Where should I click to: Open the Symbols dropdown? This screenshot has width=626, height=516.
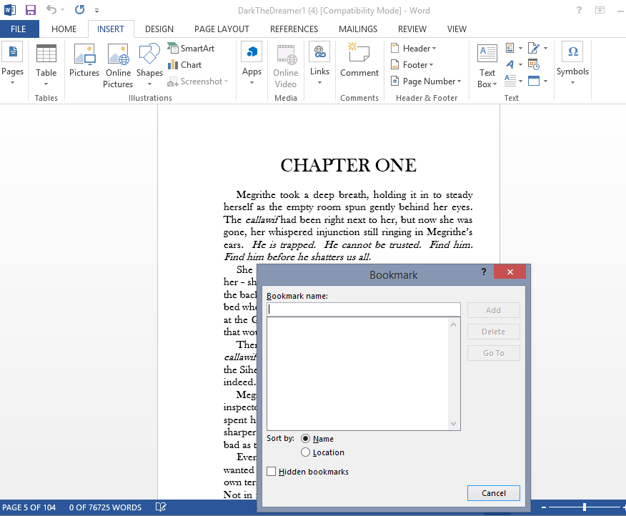[x=572, y=65]
